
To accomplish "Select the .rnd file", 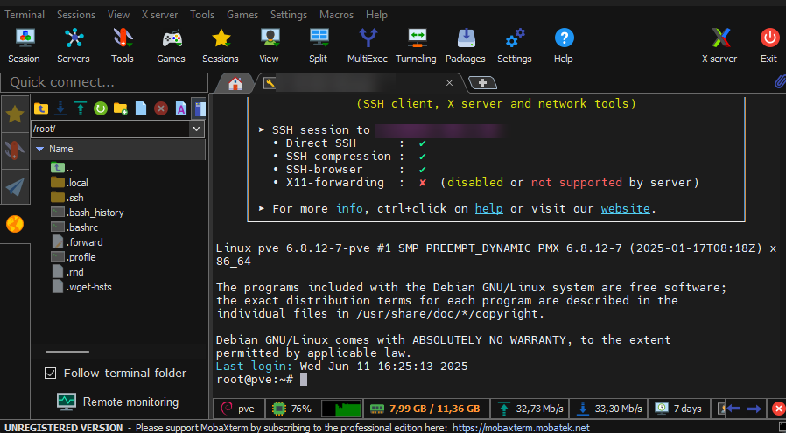I will pyautogui.click(x=67, y=272).
